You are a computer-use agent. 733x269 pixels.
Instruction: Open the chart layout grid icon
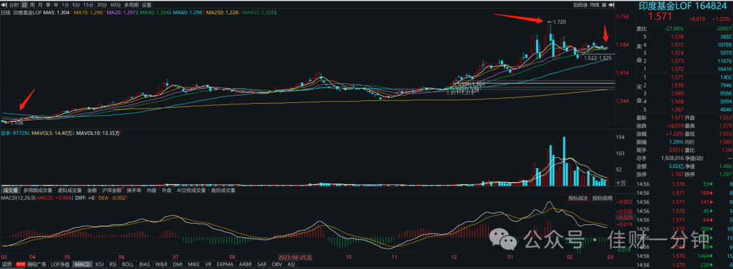(604, 5)
